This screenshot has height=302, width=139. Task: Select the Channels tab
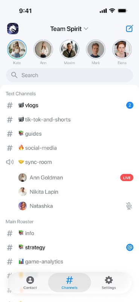pyautogui.click(x=69, y=283)
